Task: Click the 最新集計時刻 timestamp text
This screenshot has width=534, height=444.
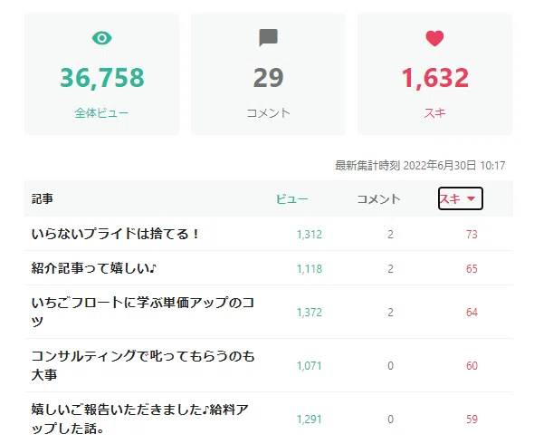Action: (420, 166)
